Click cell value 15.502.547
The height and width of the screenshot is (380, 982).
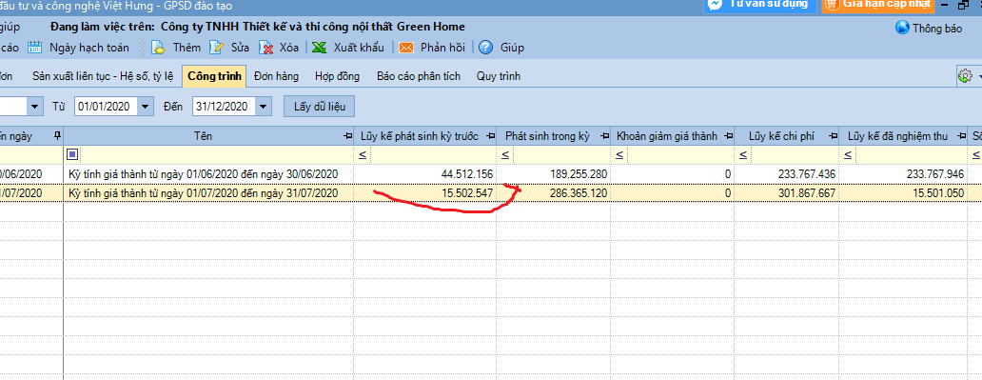pyautogui.click(x=466, y=193)
